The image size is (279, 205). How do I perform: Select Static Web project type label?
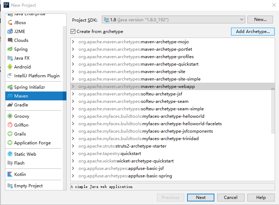[x=25, y=154]
